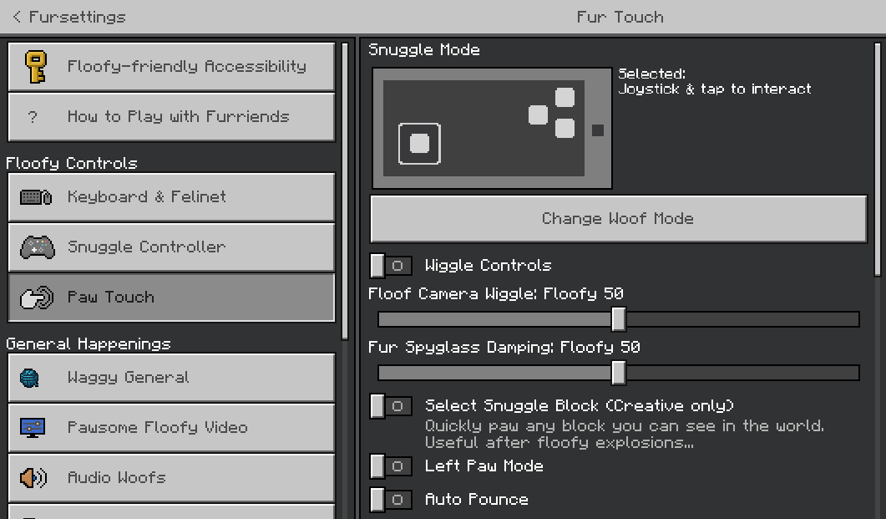886x519 pixels.
Task: Open the Snuggle Controller settings tab
Action: (x=171, y=247)
